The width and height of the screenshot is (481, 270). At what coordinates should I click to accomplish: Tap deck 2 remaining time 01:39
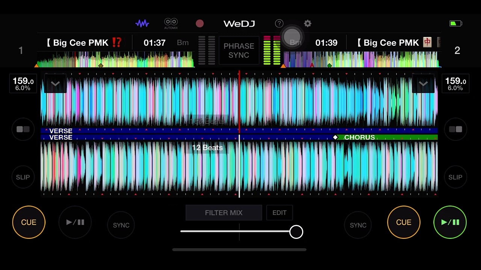pyautogui.click(x=326, y=43)
